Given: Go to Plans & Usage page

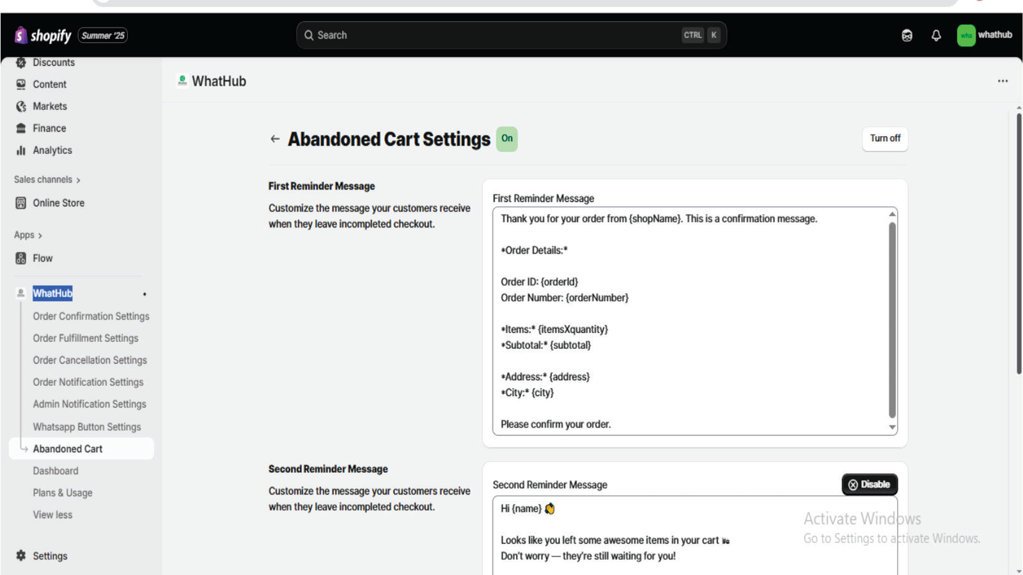Looking at the screenshot, I should tap(63, 493).
